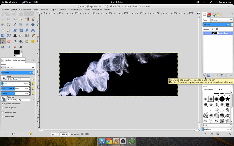
Task: Select the Text tool
Action: click(x=15, y=36)
